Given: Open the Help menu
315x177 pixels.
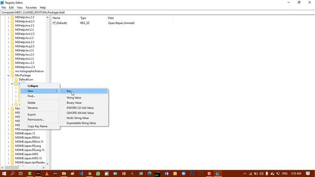Looking at the screenshot, I should [43, 7].
